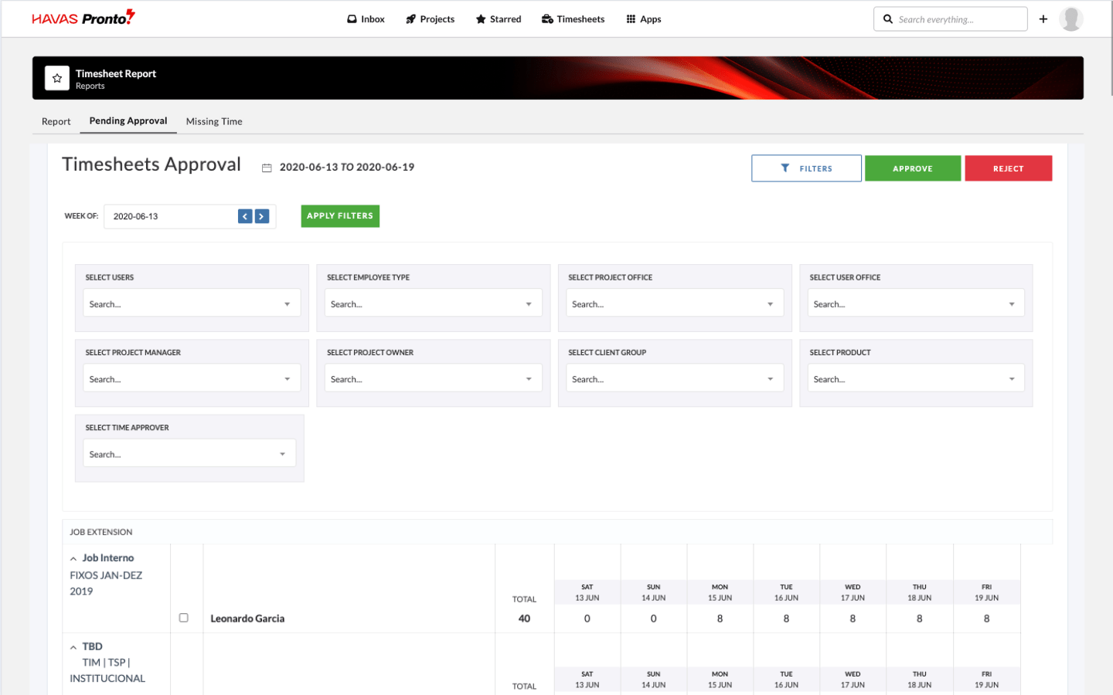
Task: Click Job Interno's FIXOS JAN-DEZ 2019 text
Action: (x=106, y=583)
